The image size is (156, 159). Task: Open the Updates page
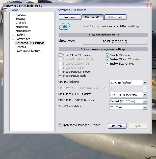pyautogui.click(x=21, y=47)
